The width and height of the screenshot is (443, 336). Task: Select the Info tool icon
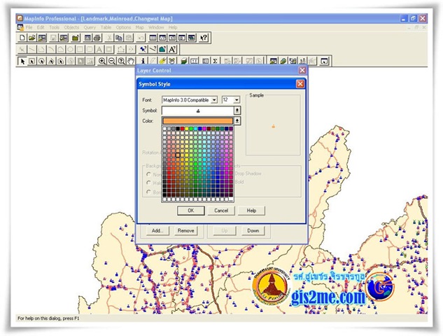tap(143, 61)
